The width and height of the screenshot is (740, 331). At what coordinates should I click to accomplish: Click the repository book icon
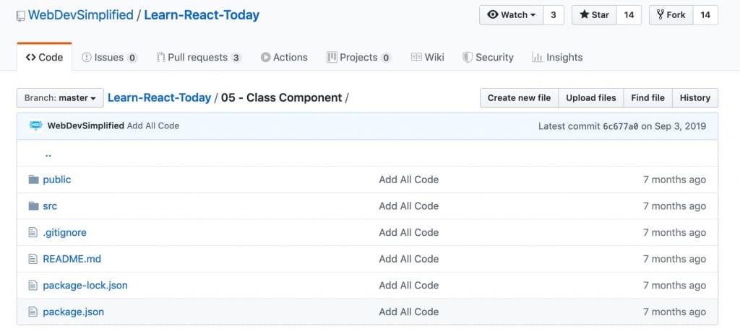[x=21, y=16]
